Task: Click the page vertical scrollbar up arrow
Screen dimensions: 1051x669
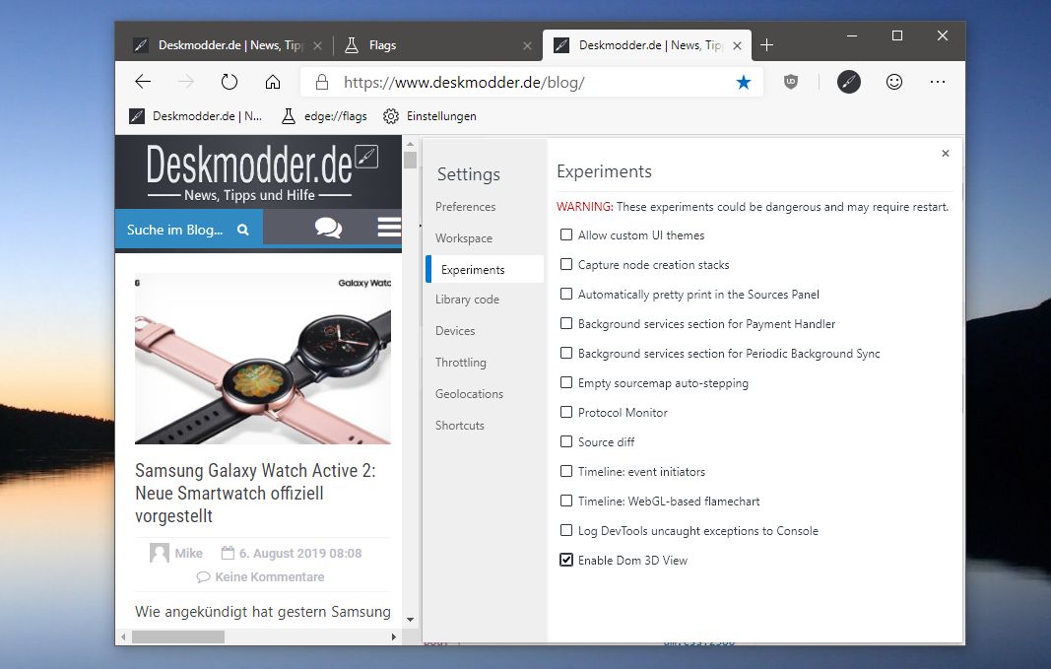Action: pyautogui.click(x=410, y=144)
